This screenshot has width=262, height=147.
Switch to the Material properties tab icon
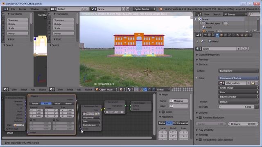pyautogui.click(x=238, y=35)
